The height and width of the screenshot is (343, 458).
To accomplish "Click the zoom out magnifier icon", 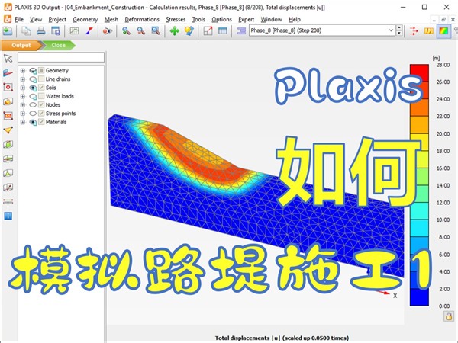I will 141,30.
